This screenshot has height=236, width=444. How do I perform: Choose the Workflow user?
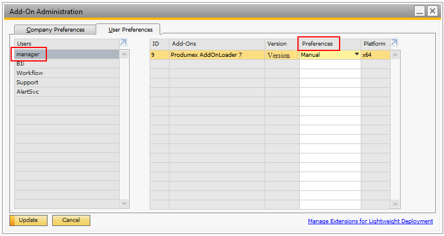tap(29, 73)
